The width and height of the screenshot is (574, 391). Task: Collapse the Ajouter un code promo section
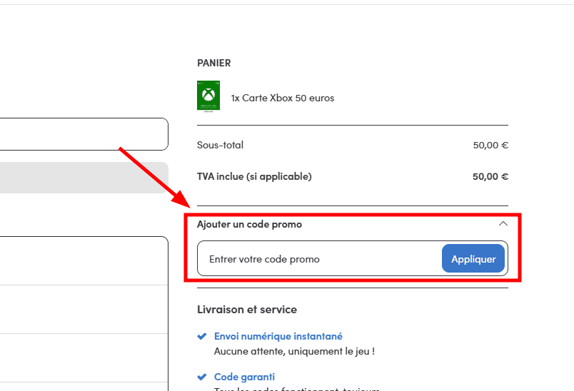pyautogui.click(x=503, y=223)
